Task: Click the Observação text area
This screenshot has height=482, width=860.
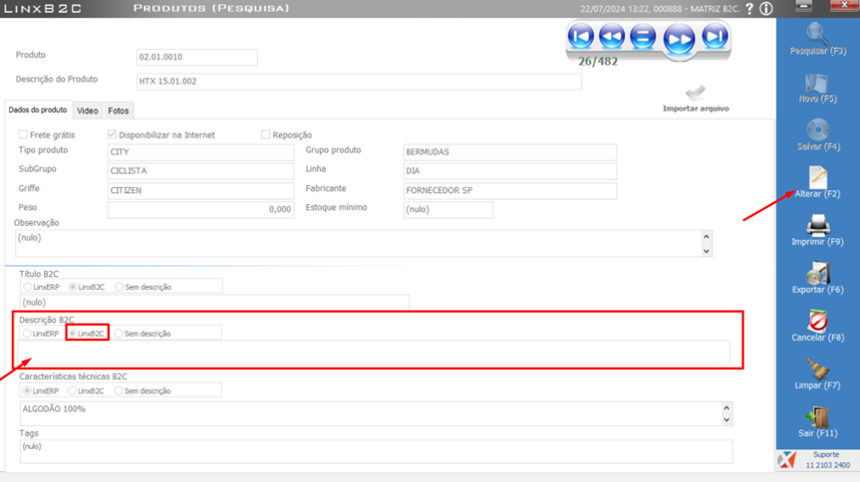Action: pos(358,243)
